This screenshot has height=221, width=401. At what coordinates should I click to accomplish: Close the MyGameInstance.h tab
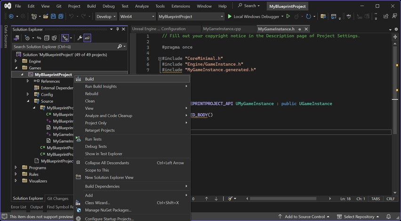[x=306, y=29]
